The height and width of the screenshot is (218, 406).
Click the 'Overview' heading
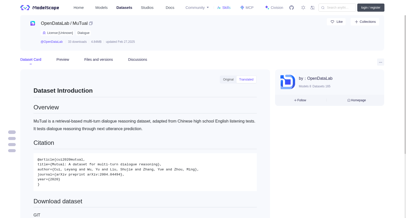pyautogui.click(x=46, y=107)
